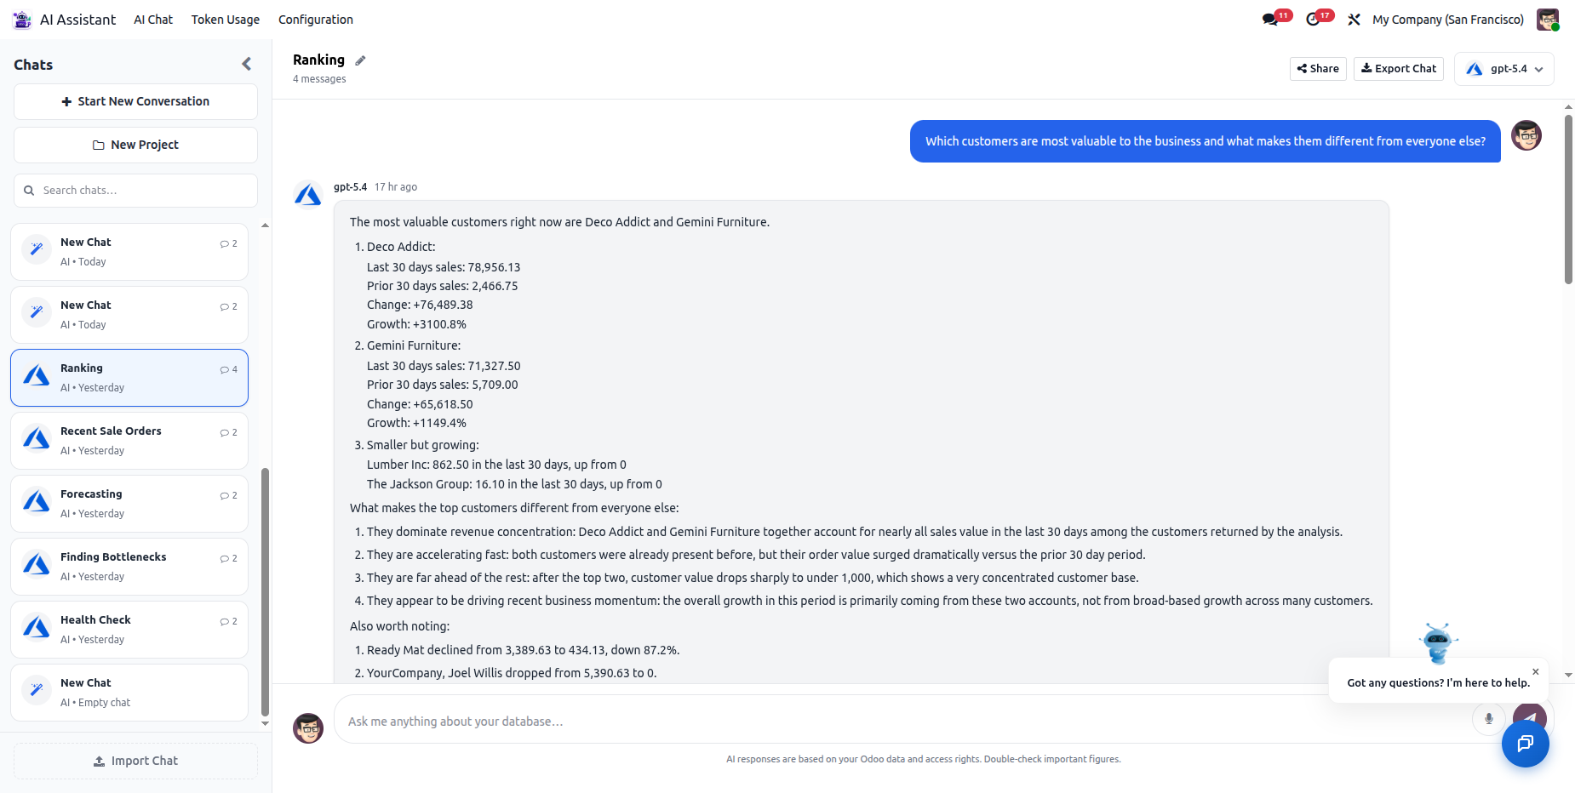Click the AI Assistant app logo icon
The image size is (1575, 793).
tap(21, 20)
